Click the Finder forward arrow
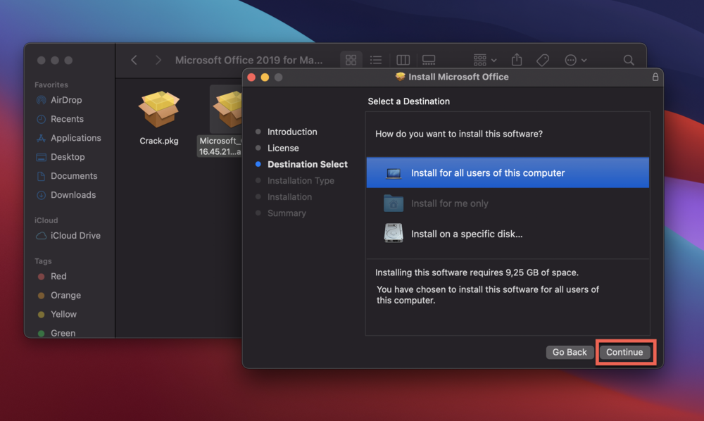This screenshot has width=704, height=421. pos(158,61)
